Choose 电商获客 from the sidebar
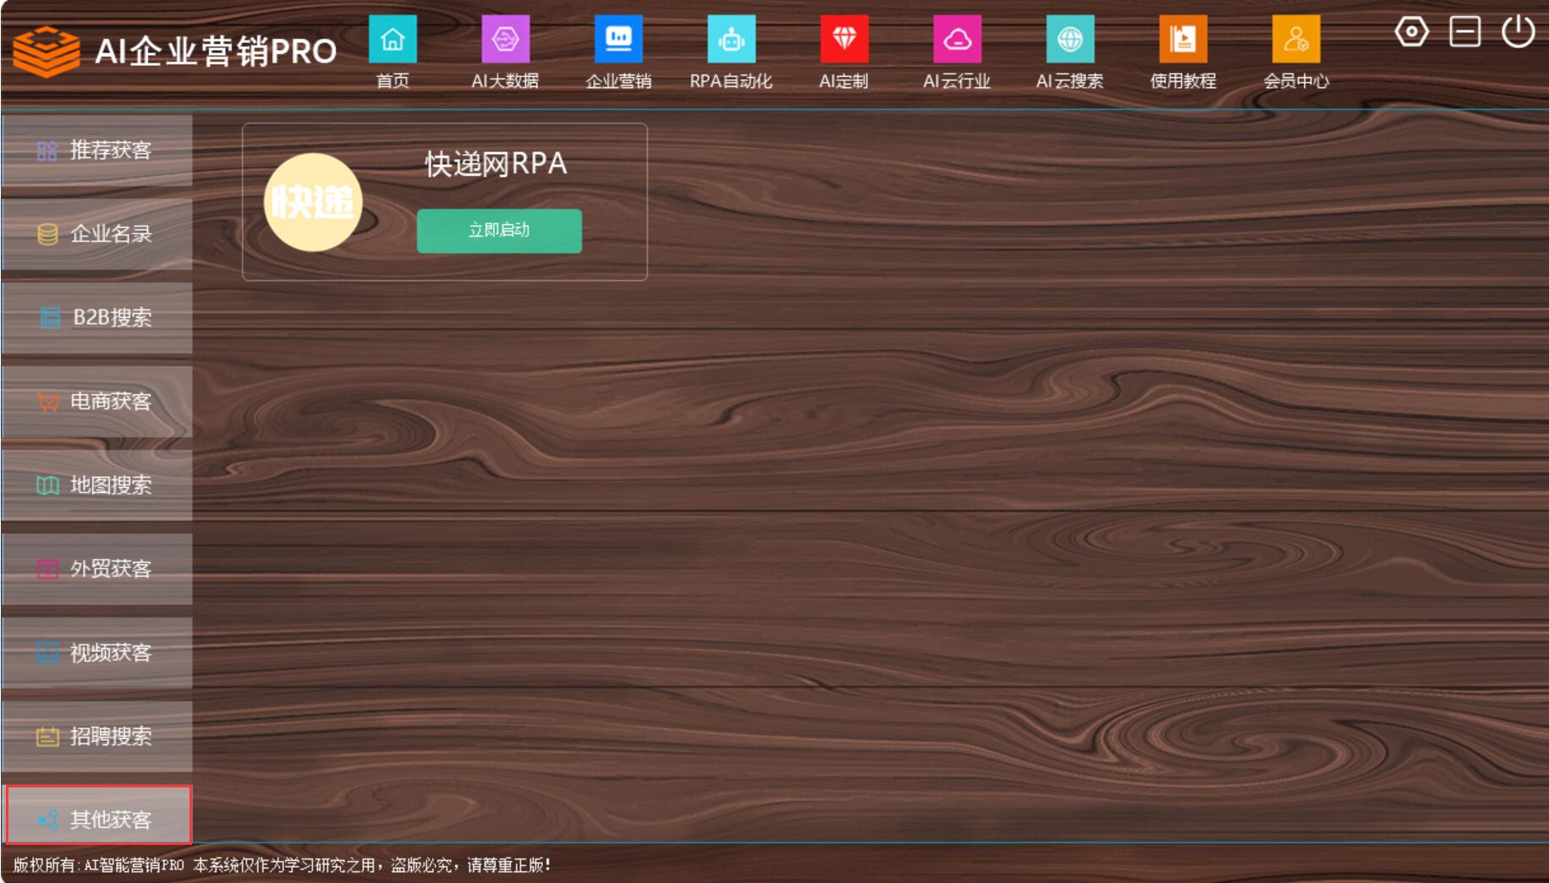The width and height of the screenshot is (1549, 883). [x=97, y=402]
